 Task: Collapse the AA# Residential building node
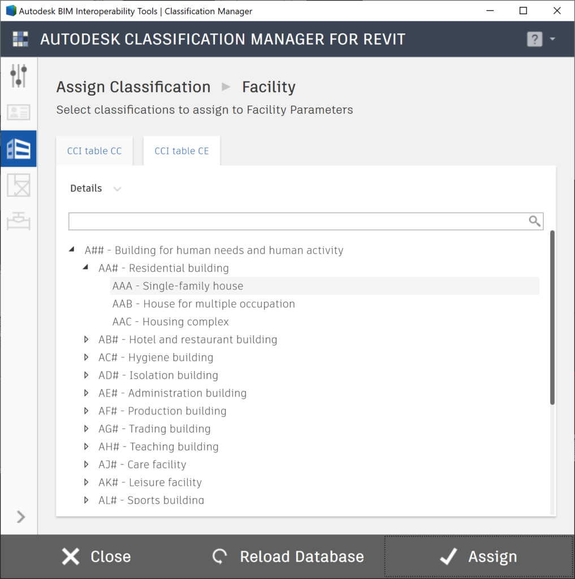[86, 267]
